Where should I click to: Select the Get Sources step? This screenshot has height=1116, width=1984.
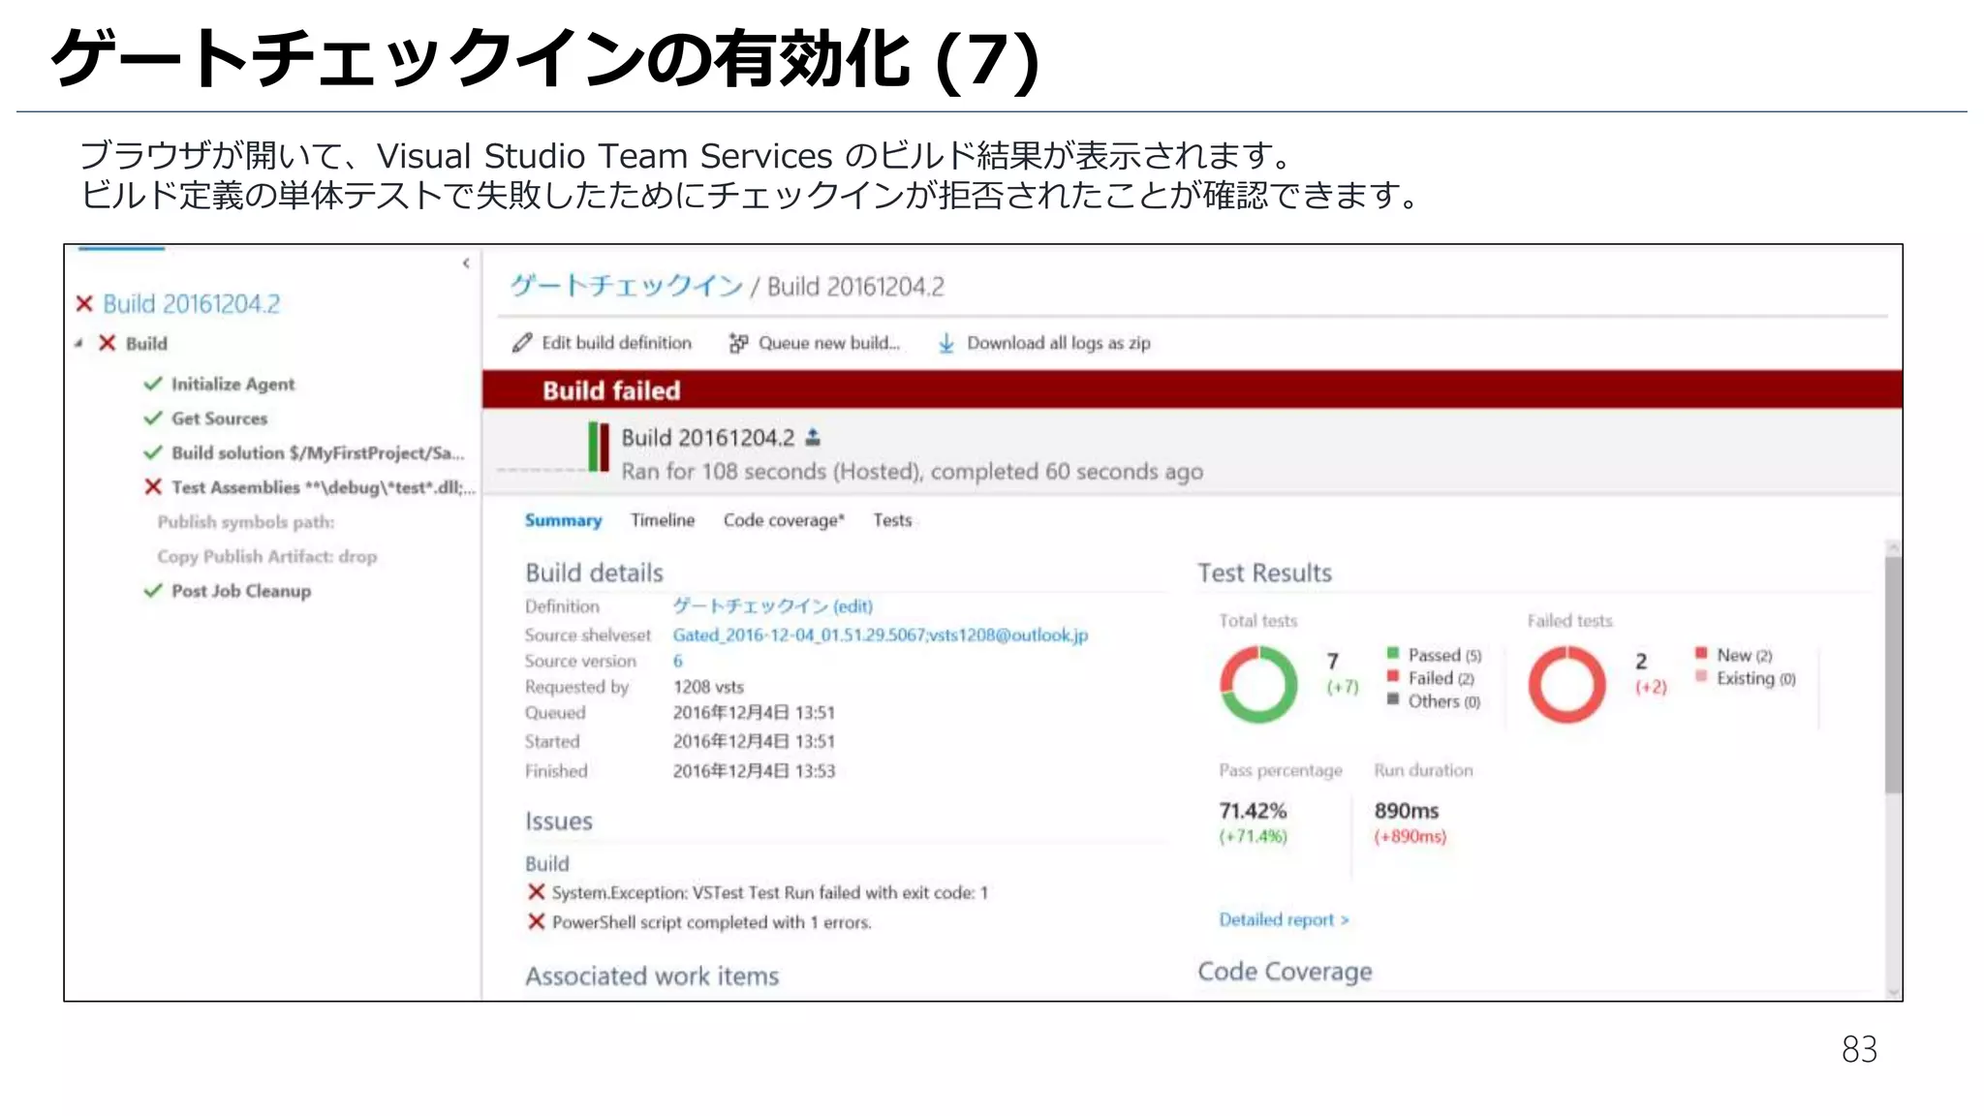pyautogui.click(x=219, y=418)
